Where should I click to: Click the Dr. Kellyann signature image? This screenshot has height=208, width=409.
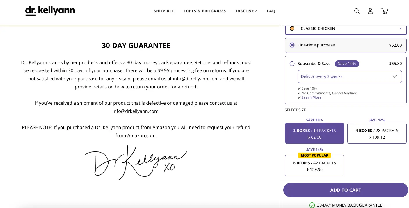(136, 162)
